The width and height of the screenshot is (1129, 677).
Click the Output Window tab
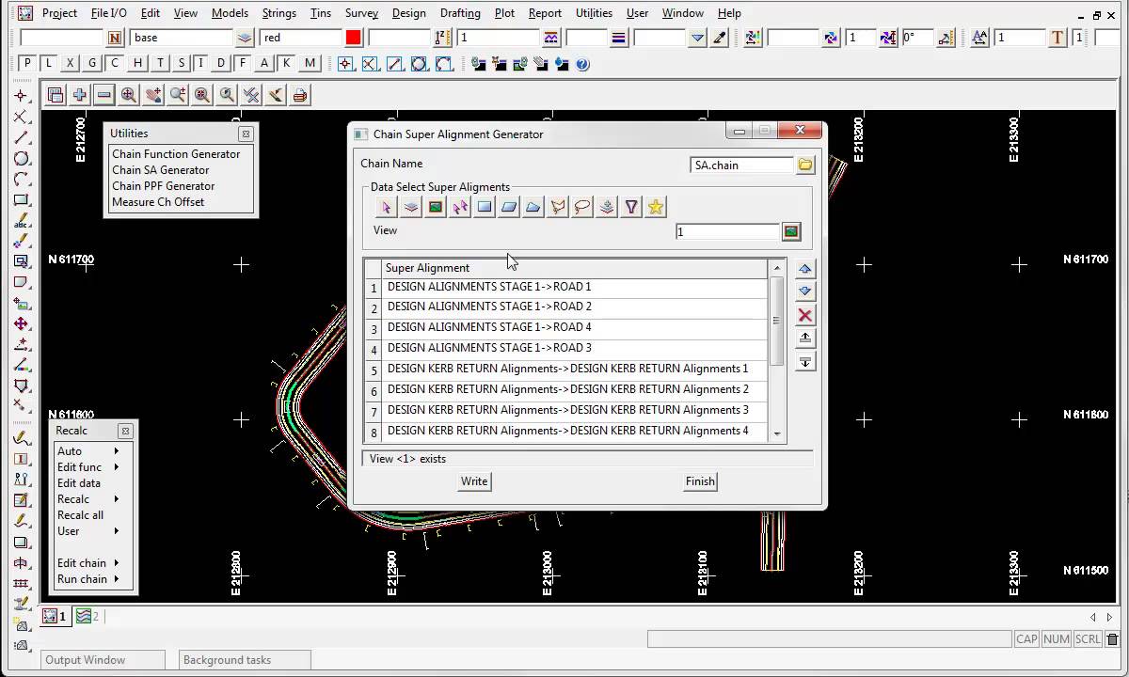click(x=103, y=660)
